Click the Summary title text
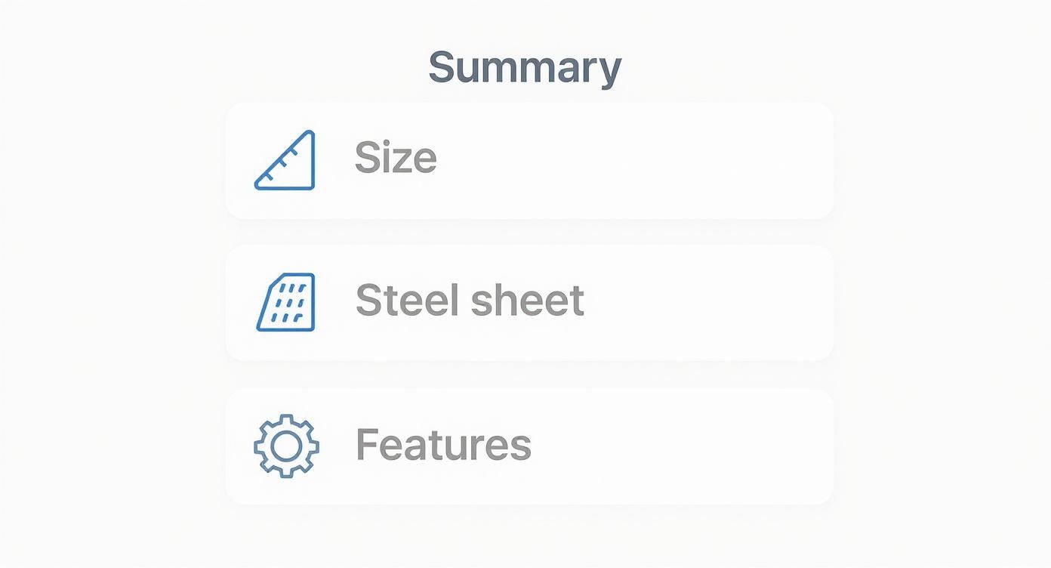The image size is (1051, 568). point(525,66)
